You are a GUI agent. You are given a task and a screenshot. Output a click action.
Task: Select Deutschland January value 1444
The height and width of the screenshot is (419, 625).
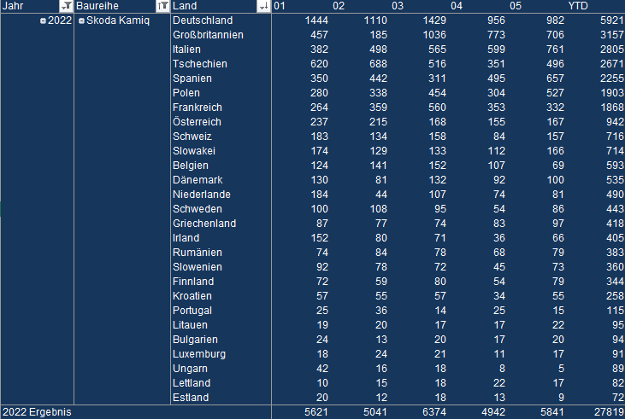(x=316, y=20)
